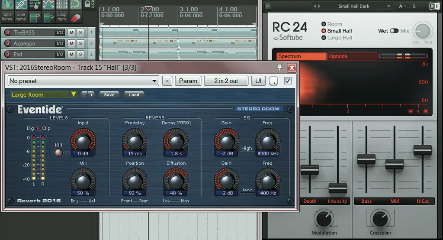Toggle the item grouping chain-link toolbar icon
The height and width of the screenshot is (240, 443).
click(21, 4)
